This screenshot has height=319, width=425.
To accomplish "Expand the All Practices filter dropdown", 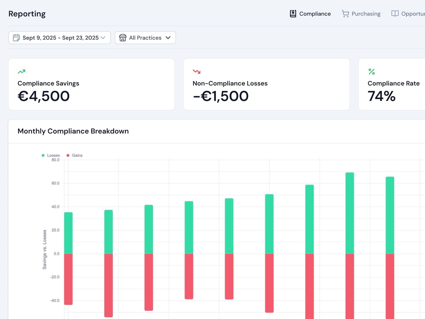I will pos(145,38).
